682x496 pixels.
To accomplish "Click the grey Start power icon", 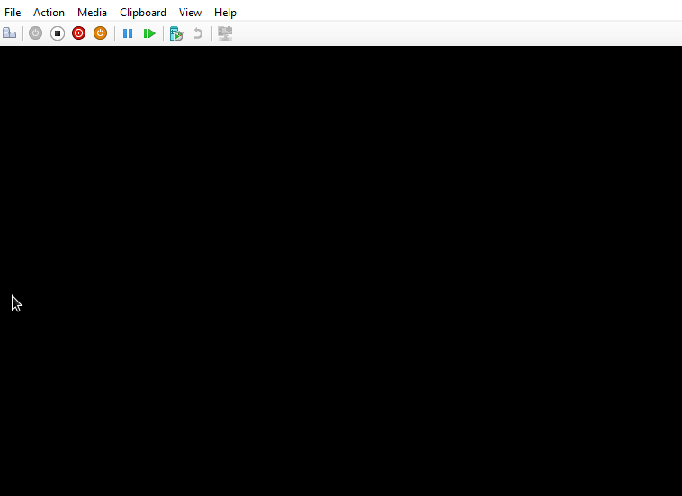I will click(36, 33).
